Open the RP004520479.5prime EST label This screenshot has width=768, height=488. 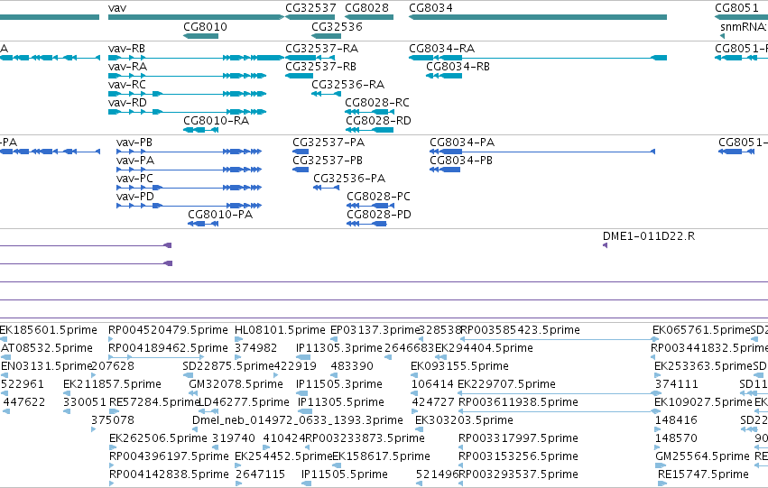point(168,330)
